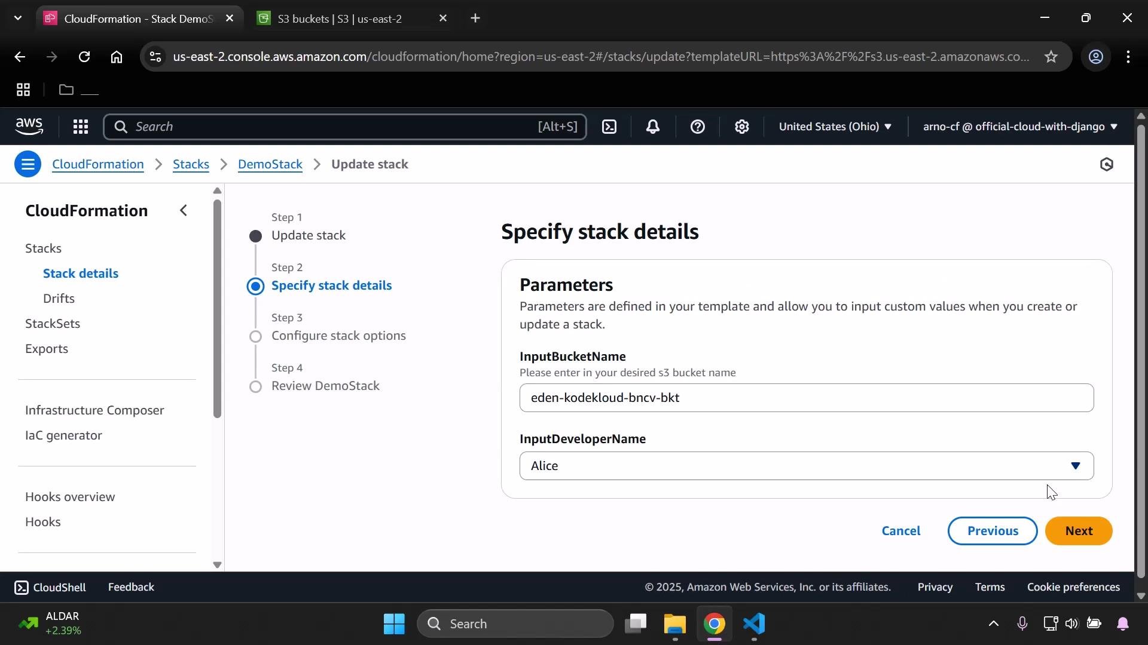Open the notifications bell icon
Image resolution: width=1148 pixels, height=645 pixels.
pos(653,127)
